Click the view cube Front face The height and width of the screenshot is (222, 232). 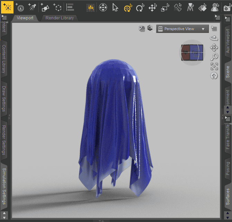coord(196,52)
